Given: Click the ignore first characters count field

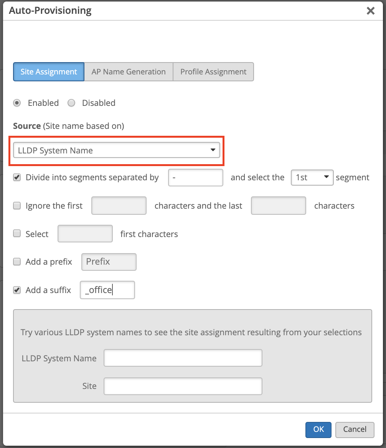Looking at the screenshot, I should pos(119,206).
